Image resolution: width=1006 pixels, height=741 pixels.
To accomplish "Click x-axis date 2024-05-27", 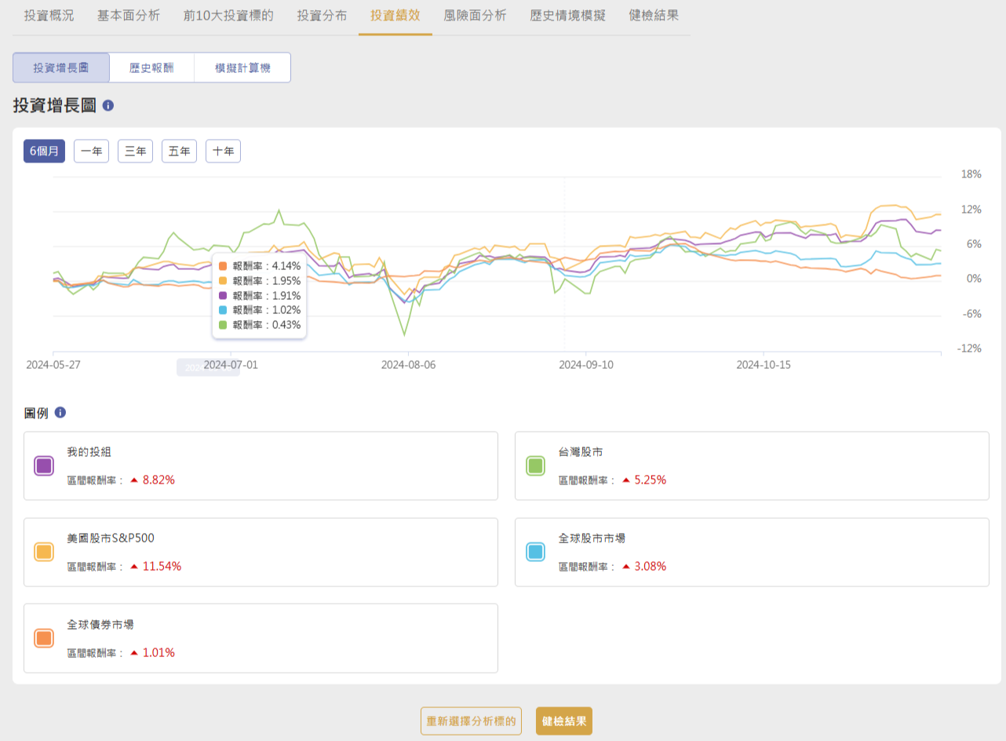I will click(x=53, y=365).
